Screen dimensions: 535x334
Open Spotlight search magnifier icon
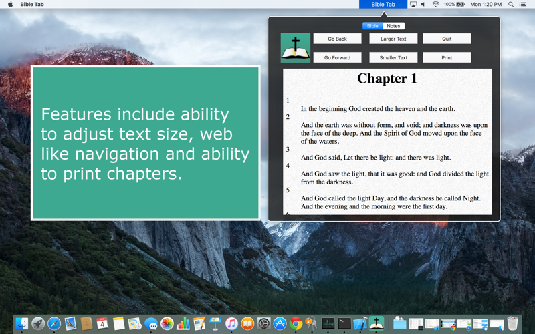[x=511, y=4]
